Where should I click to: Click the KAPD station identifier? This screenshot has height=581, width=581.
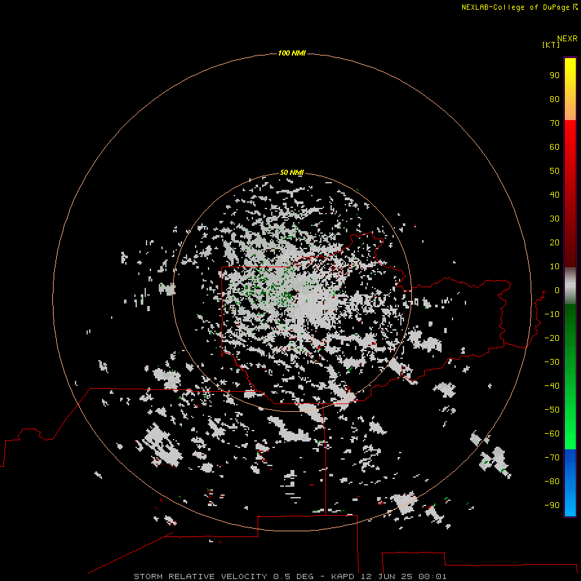coord(343,576)
